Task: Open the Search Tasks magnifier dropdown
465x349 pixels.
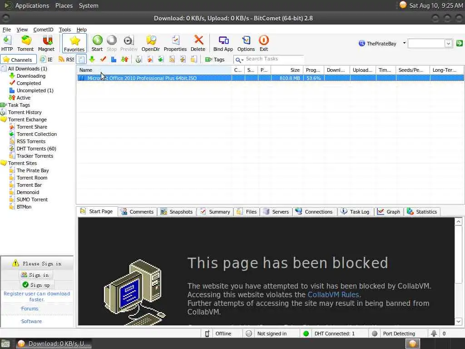Action: point(239,60)
